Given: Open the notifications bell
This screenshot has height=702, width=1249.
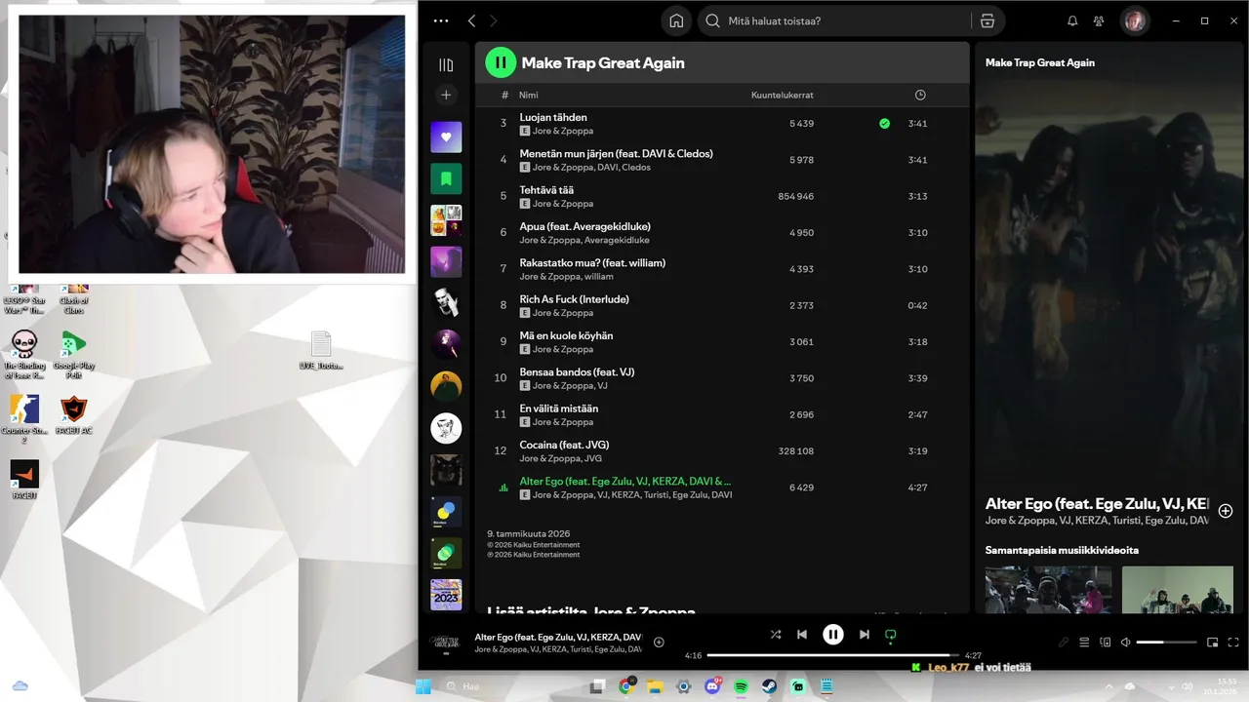Looking at the screenshot, I should 1072,20.
